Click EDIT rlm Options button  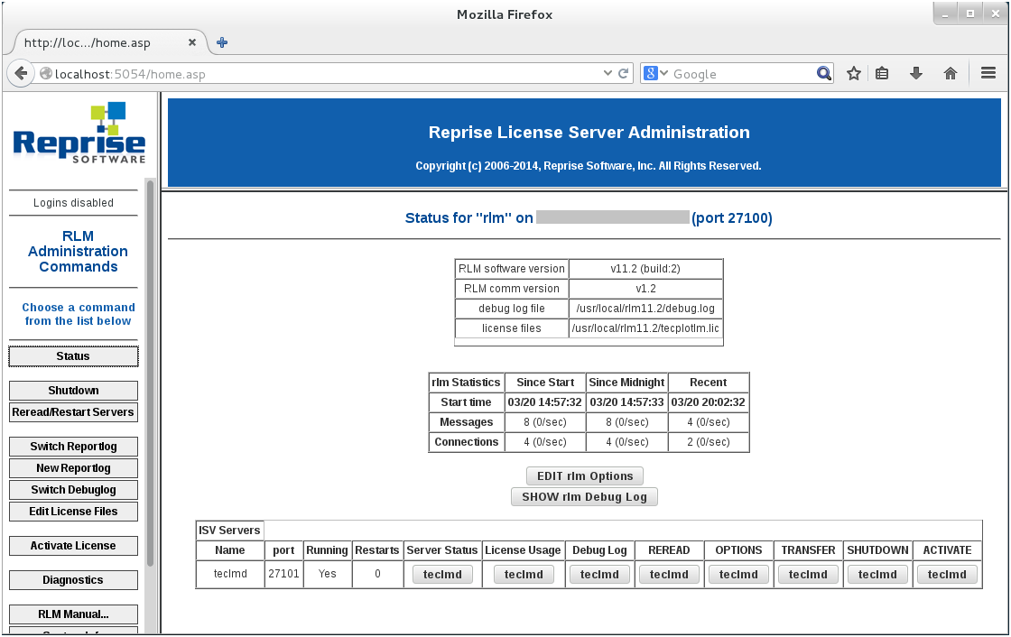(x=585, y=476)
